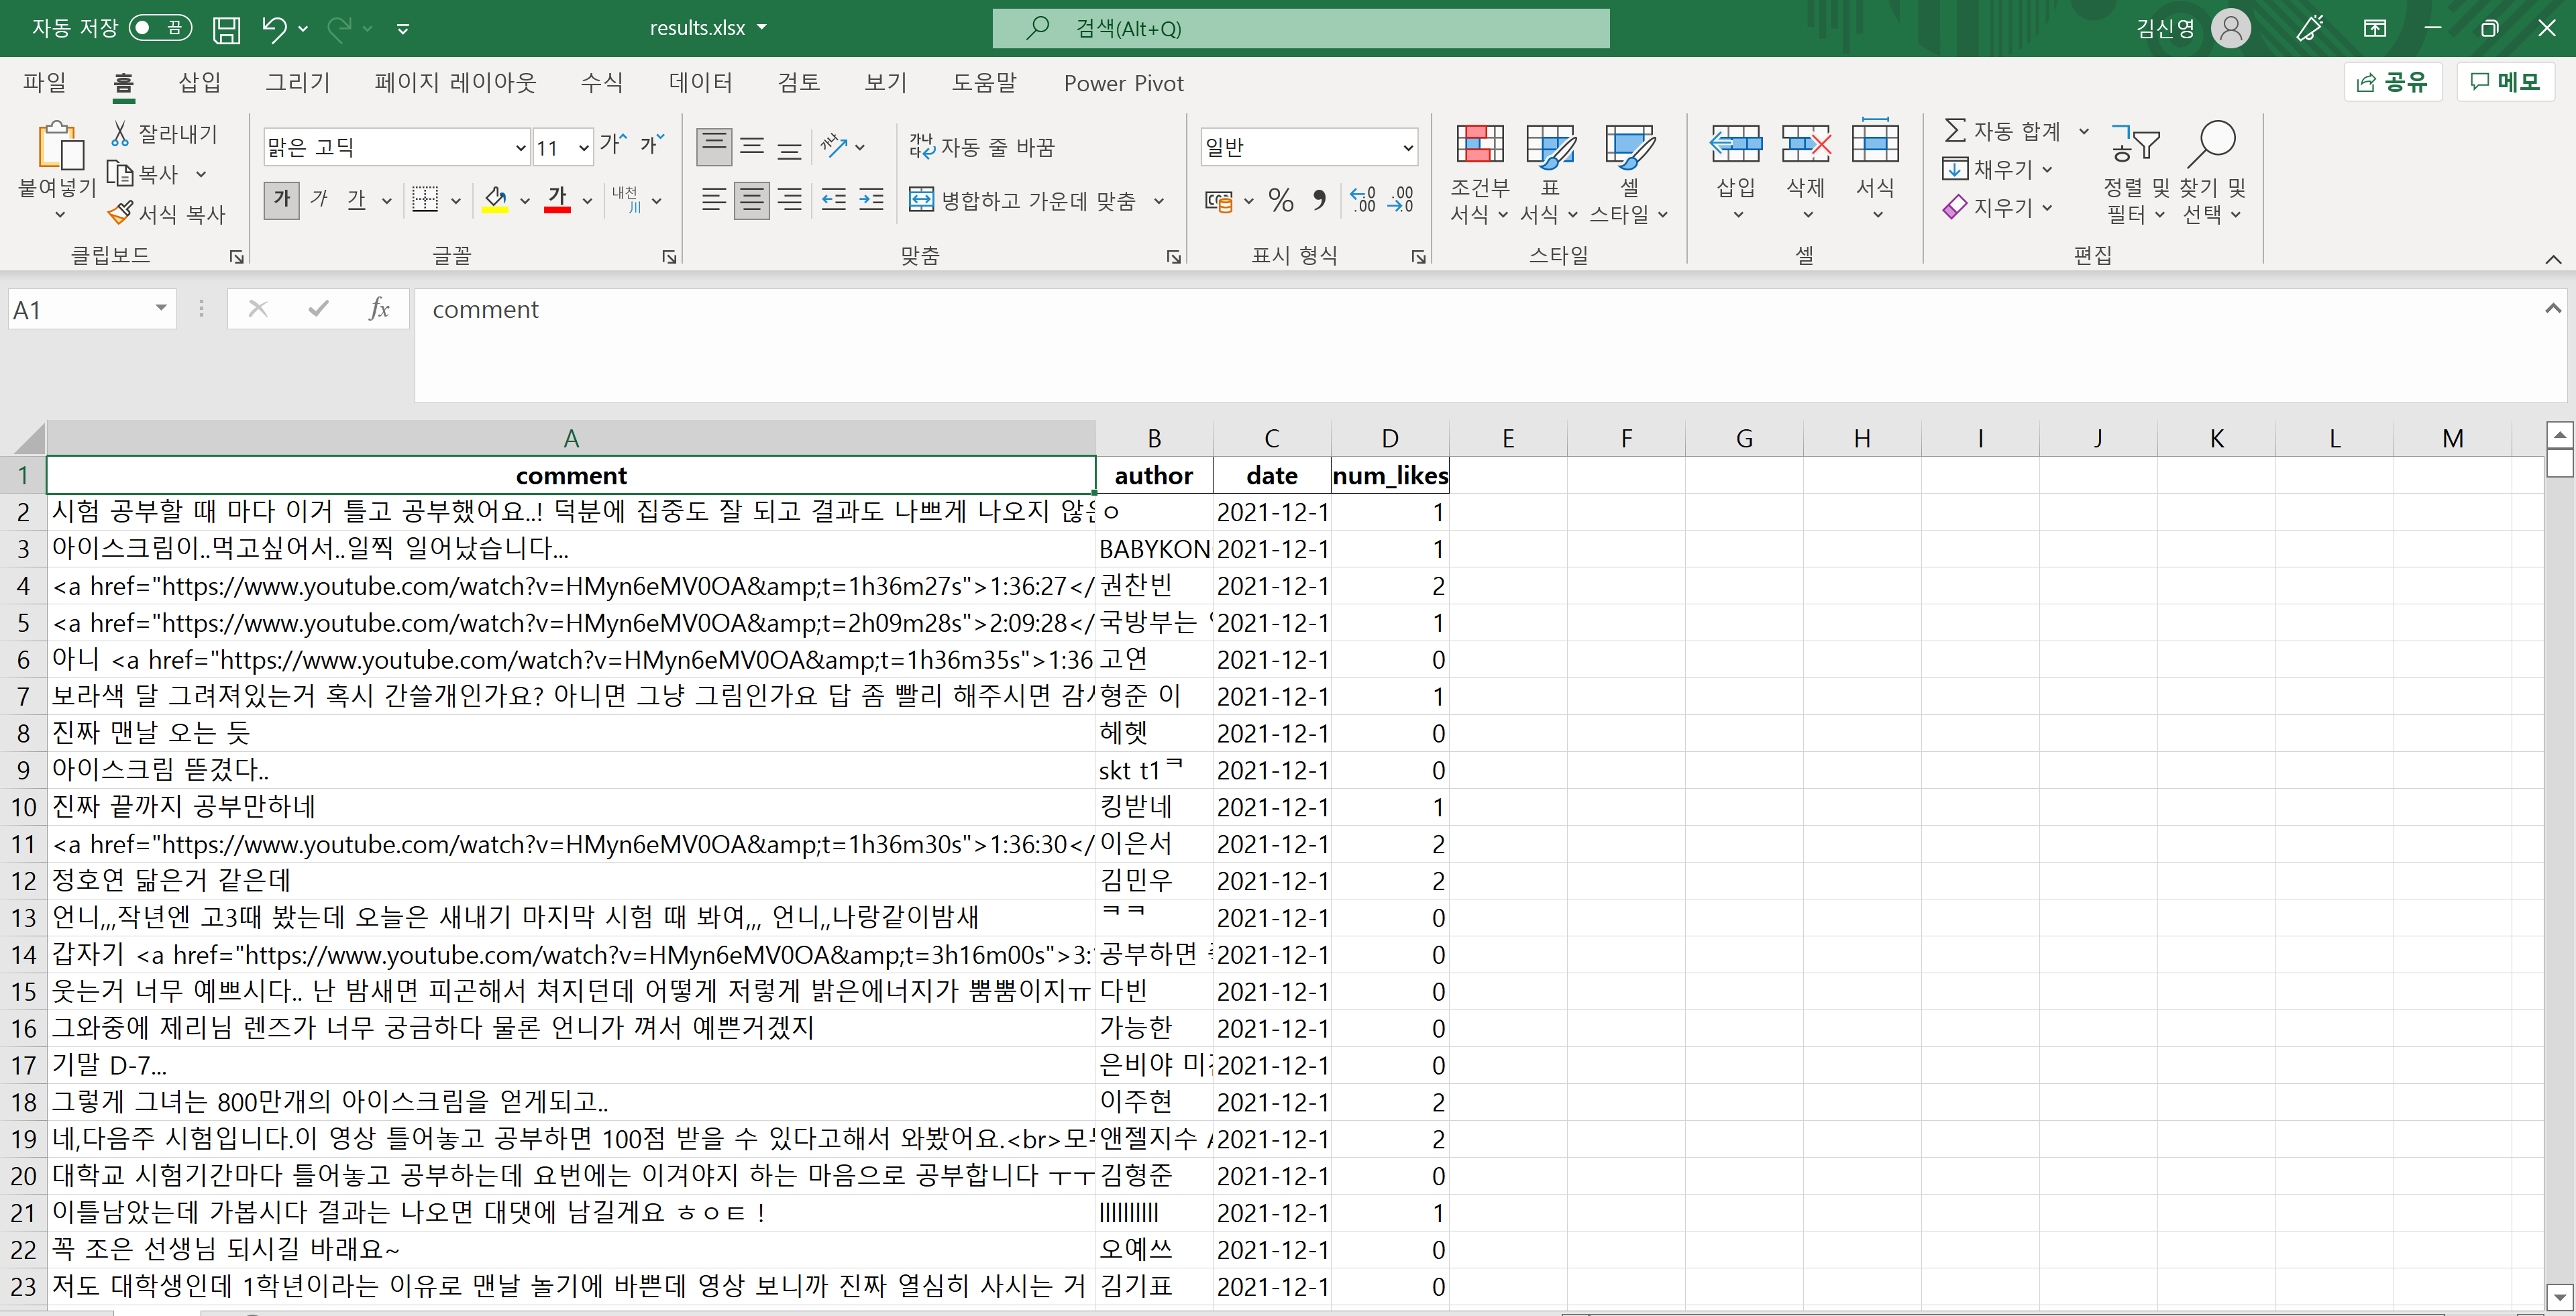The image size is (2576, 1316).
Task: Click the 잘라내기 (Cut) scissors icon
Action: 120,132
